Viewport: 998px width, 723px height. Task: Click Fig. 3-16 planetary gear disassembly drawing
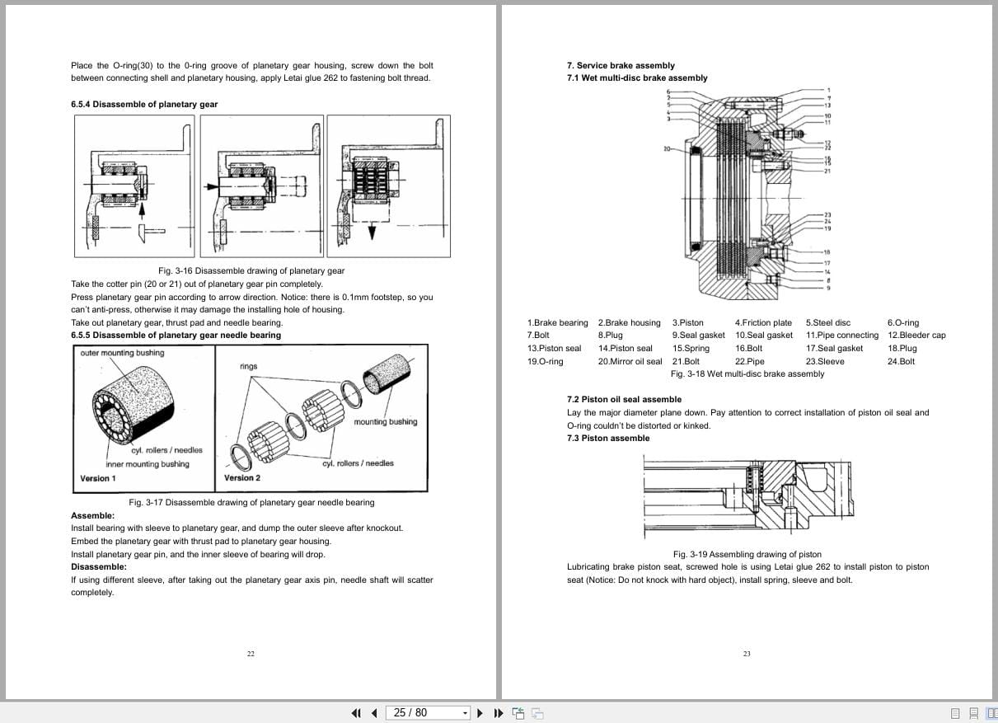261,185
